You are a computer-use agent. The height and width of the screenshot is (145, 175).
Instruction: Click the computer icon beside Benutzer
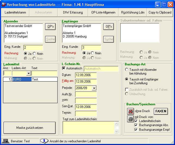tap(5, 141)
